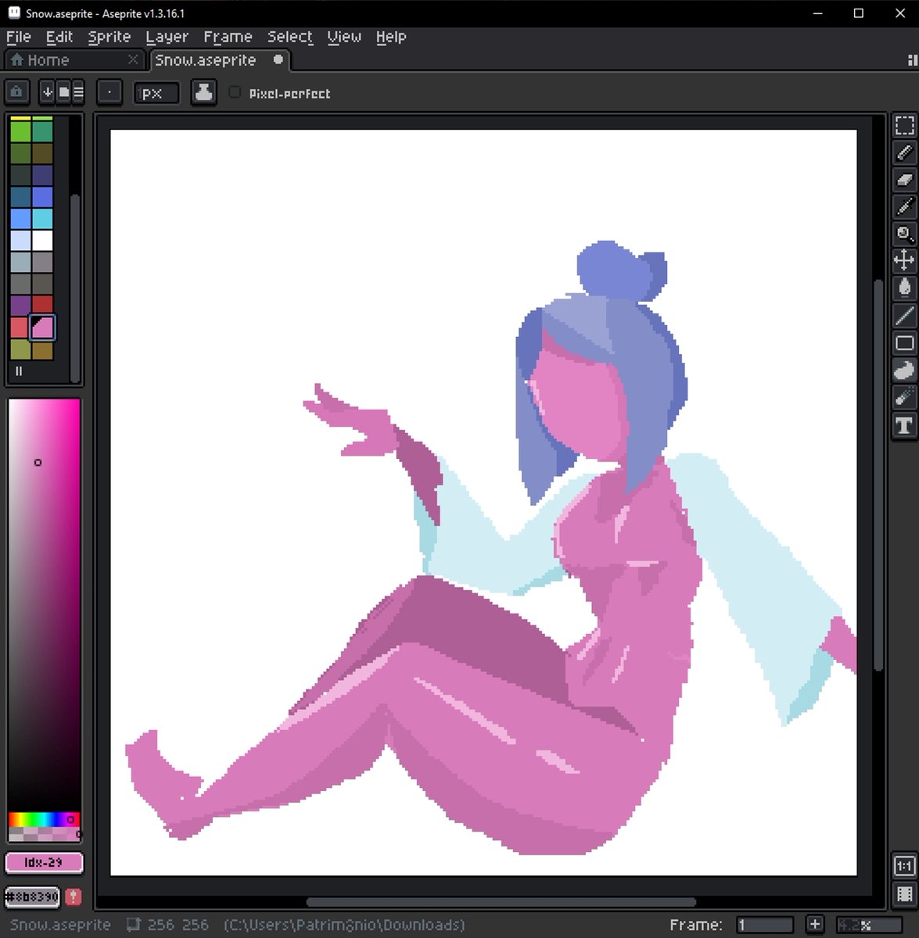The height and width of the screenshot is (938, 919).
Task: Click the sprite size icon in status bar
Action: click(133, 925)
